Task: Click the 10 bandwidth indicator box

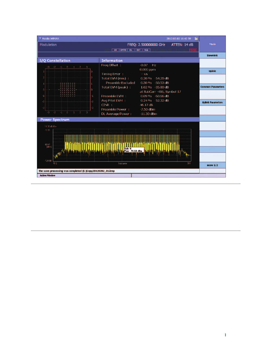Action: [115, 50]
